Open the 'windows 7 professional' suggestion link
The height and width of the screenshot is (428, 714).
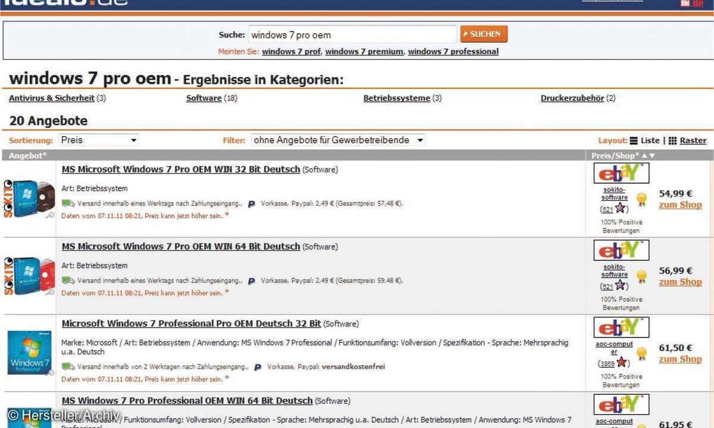pyautogui.click(x=453, y=52)
